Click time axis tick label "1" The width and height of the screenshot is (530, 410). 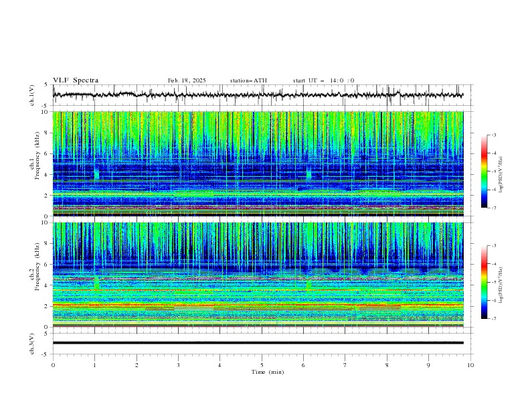[x=94, y=365]
